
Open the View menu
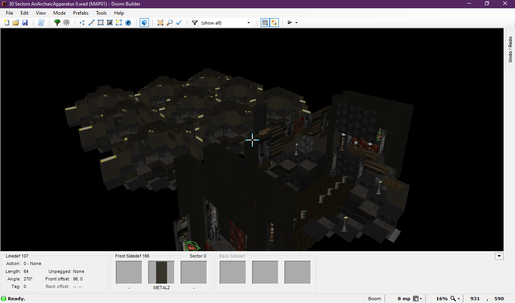(41, 13)
